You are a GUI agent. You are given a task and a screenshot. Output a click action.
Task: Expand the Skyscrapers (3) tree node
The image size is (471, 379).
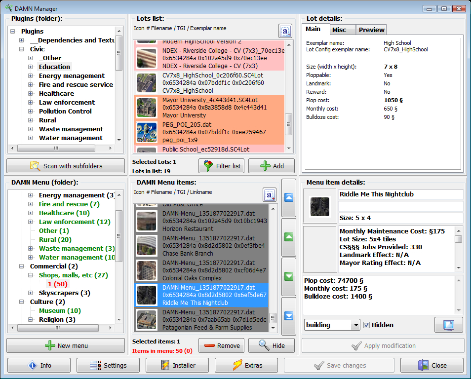[31, 293]
